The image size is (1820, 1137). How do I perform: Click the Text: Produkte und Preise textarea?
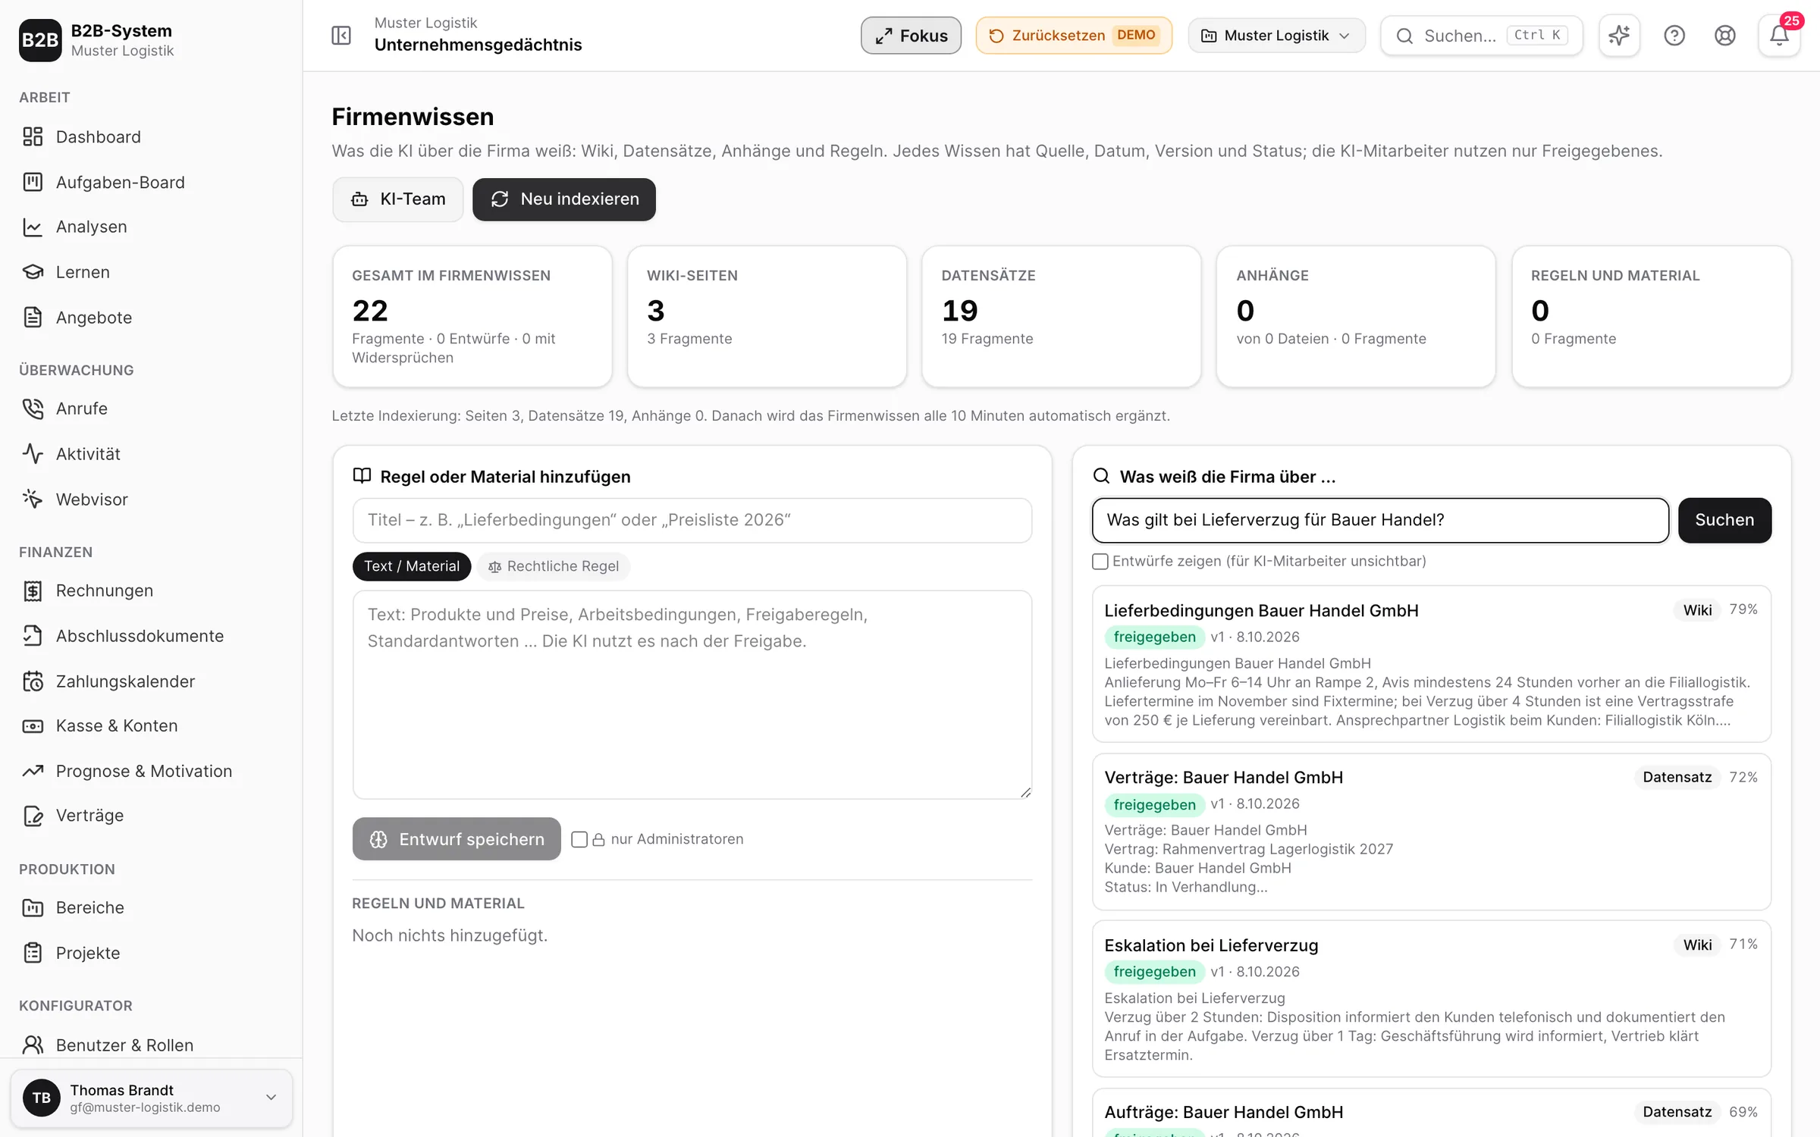(692, 694)
